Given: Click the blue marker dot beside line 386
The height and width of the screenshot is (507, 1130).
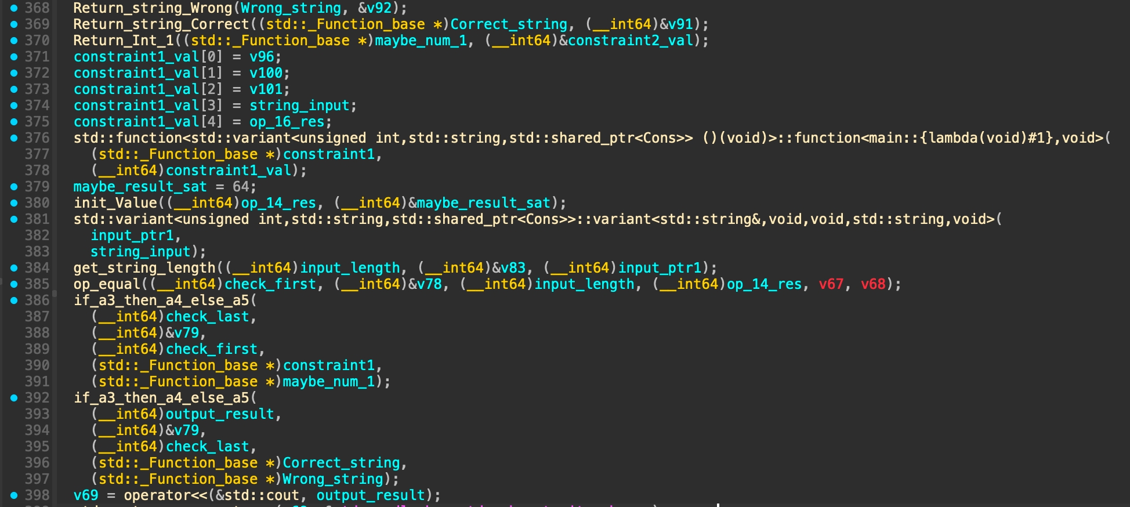Looking at the screenshot, I should (x=14, y=300).
